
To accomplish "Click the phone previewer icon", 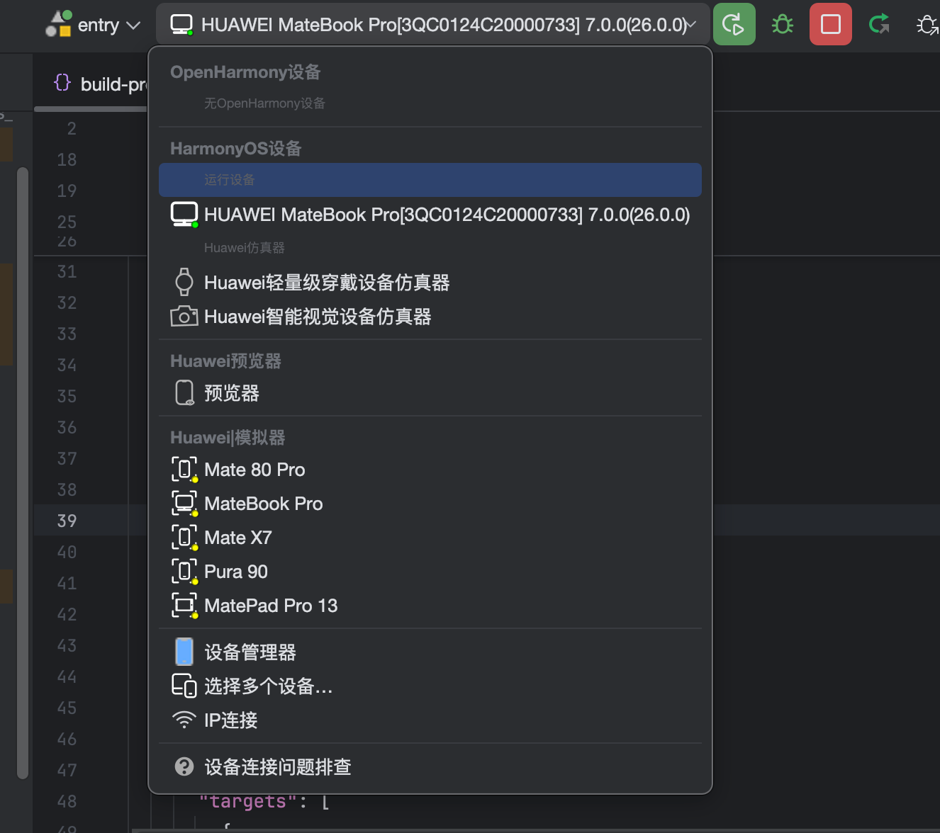I will [x=184, y=392].
